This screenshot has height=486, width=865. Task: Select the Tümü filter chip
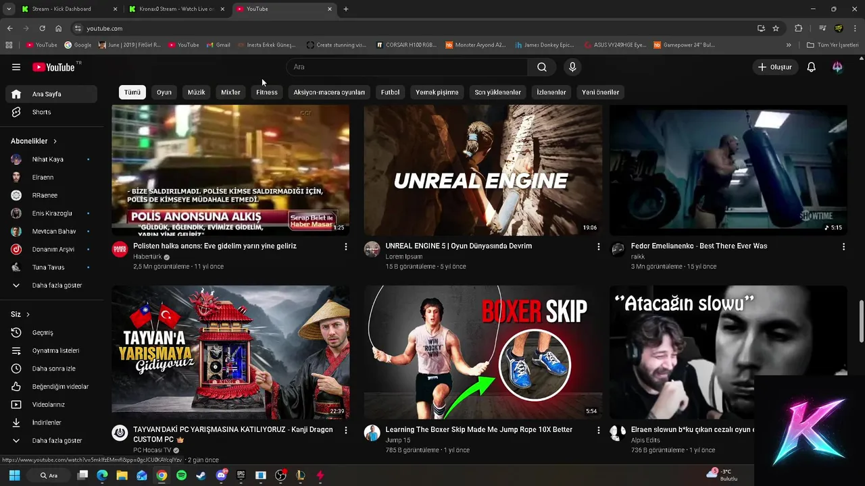click(x=132, y=92)
